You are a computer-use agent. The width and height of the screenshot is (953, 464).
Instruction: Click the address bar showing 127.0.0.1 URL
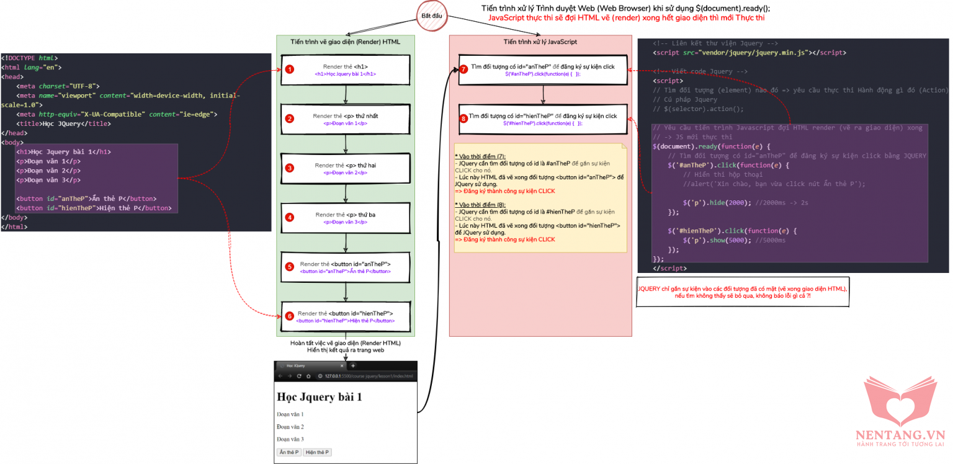point(366,377)
